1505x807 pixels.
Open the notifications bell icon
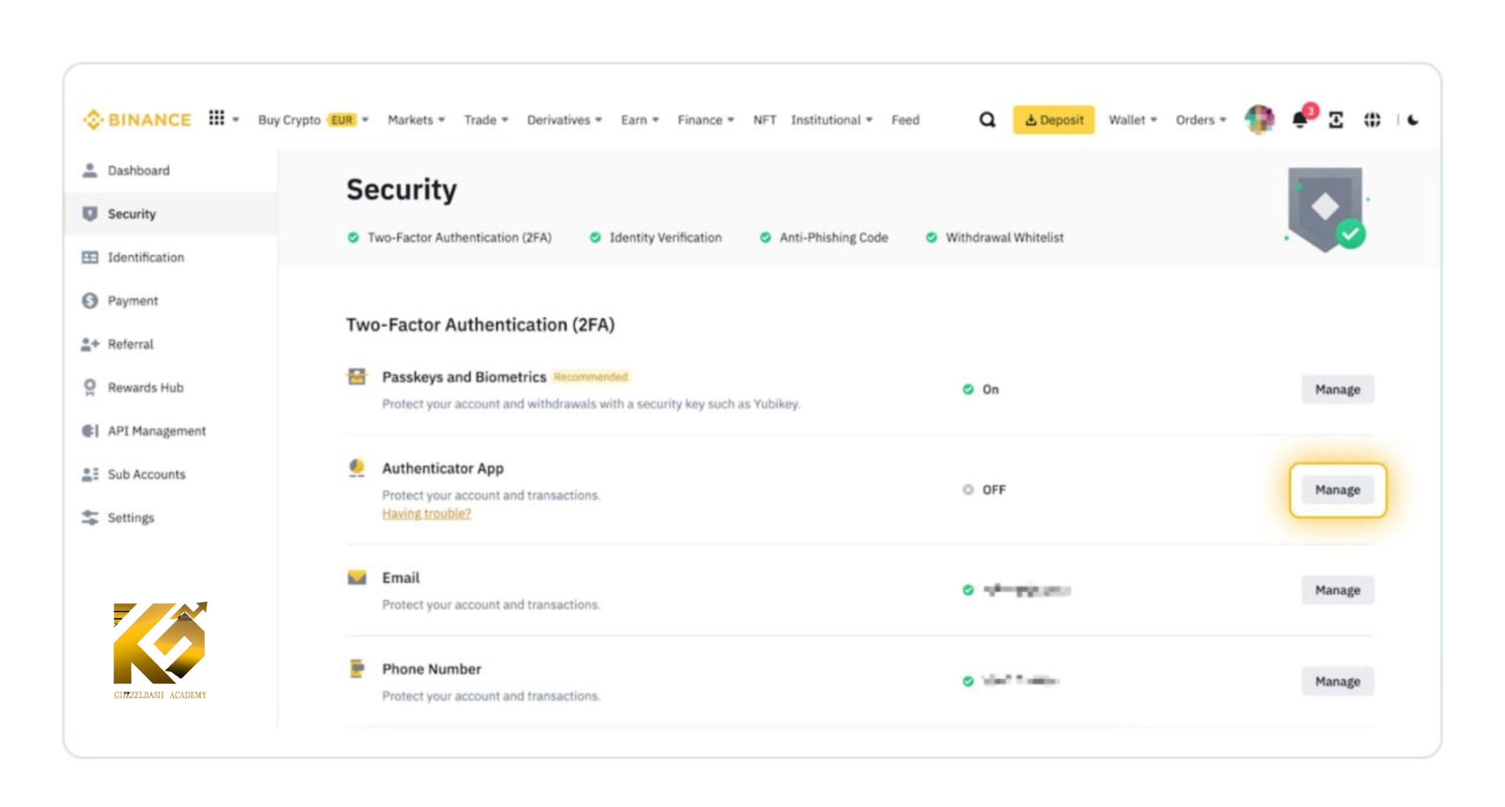pos(1300,120)
